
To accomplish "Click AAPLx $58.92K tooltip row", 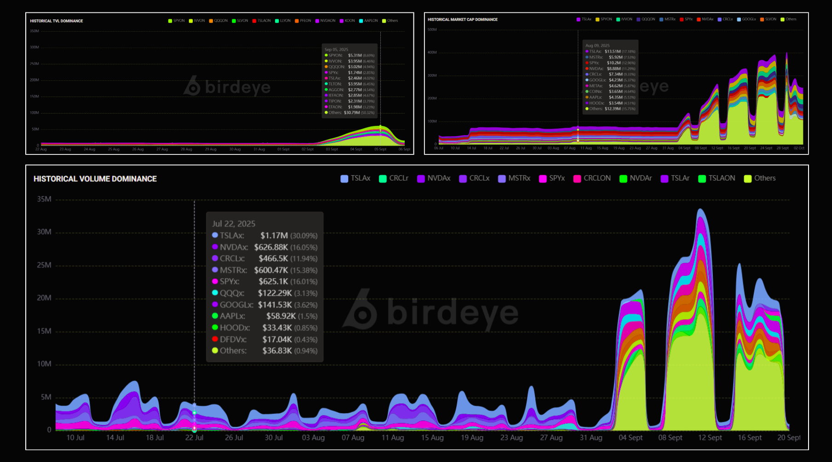I will pos(264,316).
